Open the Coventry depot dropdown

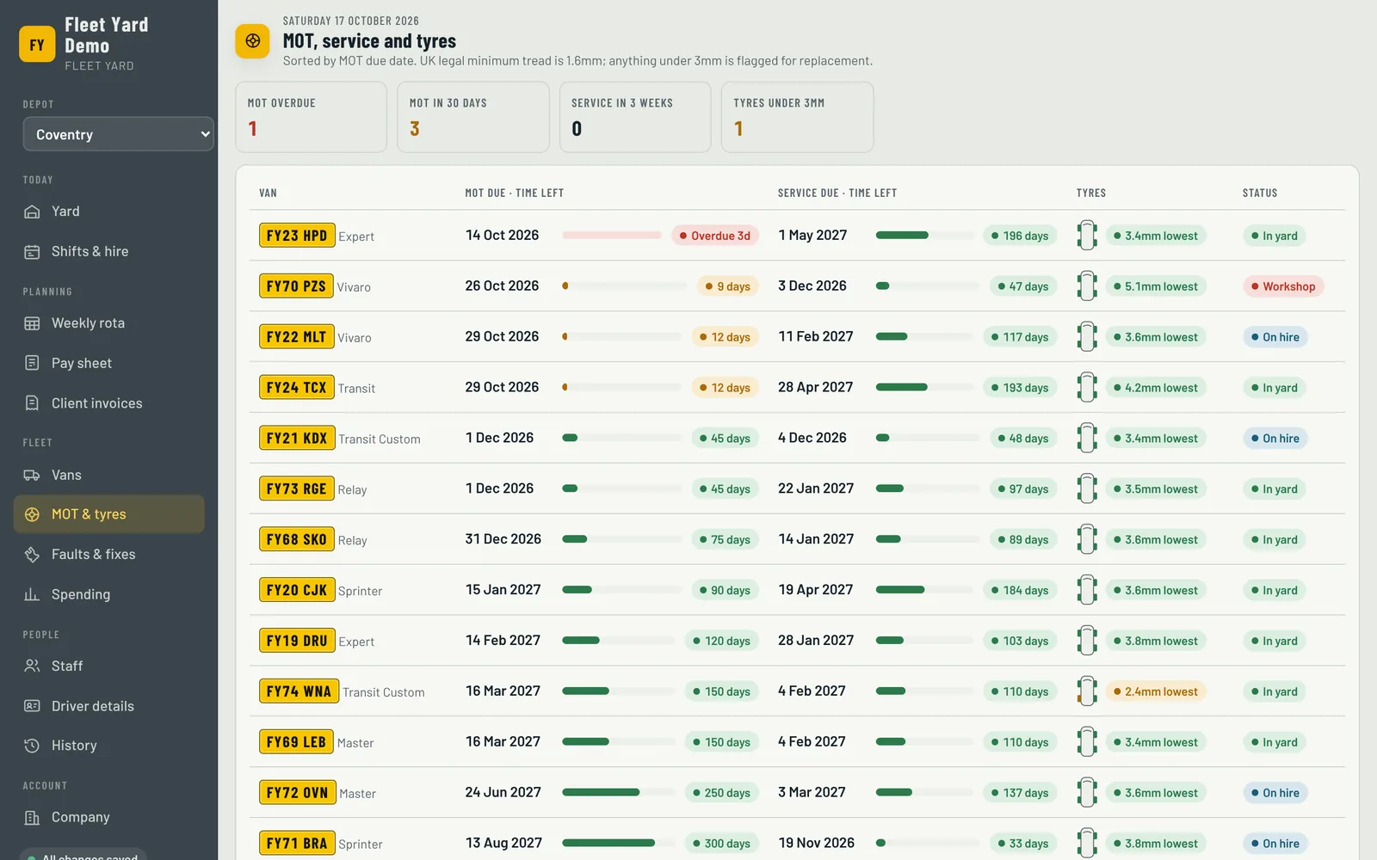119,134
